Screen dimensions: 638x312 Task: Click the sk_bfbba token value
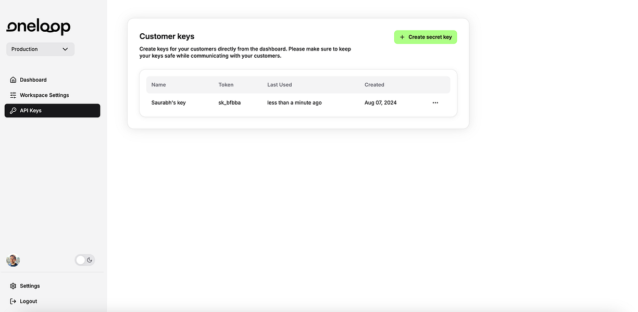pyautogui.click(x=230, y=103)
